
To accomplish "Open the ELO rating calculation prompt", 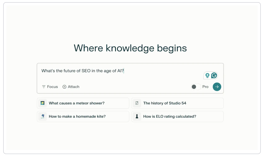I will tap(177, 116).
